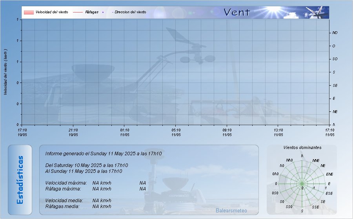Click the NO label on the chart's direction axis

(x=335, y=33)
